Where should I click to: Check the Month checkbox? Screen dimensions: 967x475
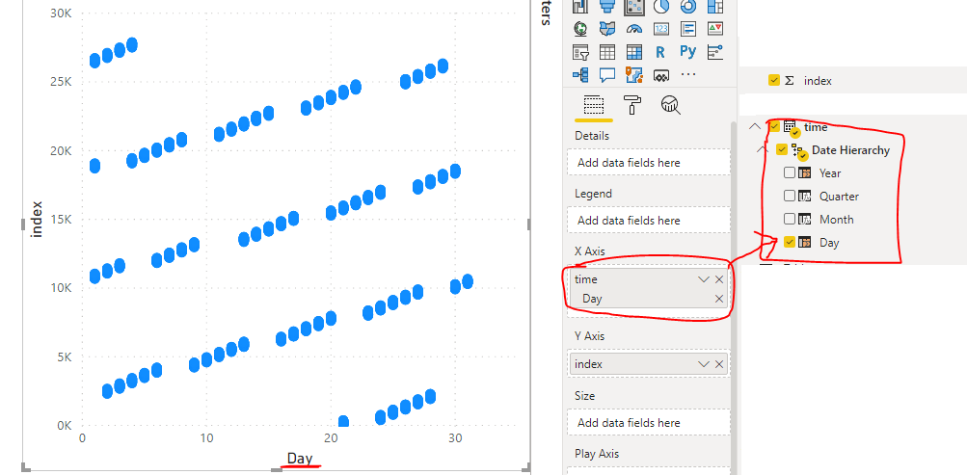coord(790,219)
